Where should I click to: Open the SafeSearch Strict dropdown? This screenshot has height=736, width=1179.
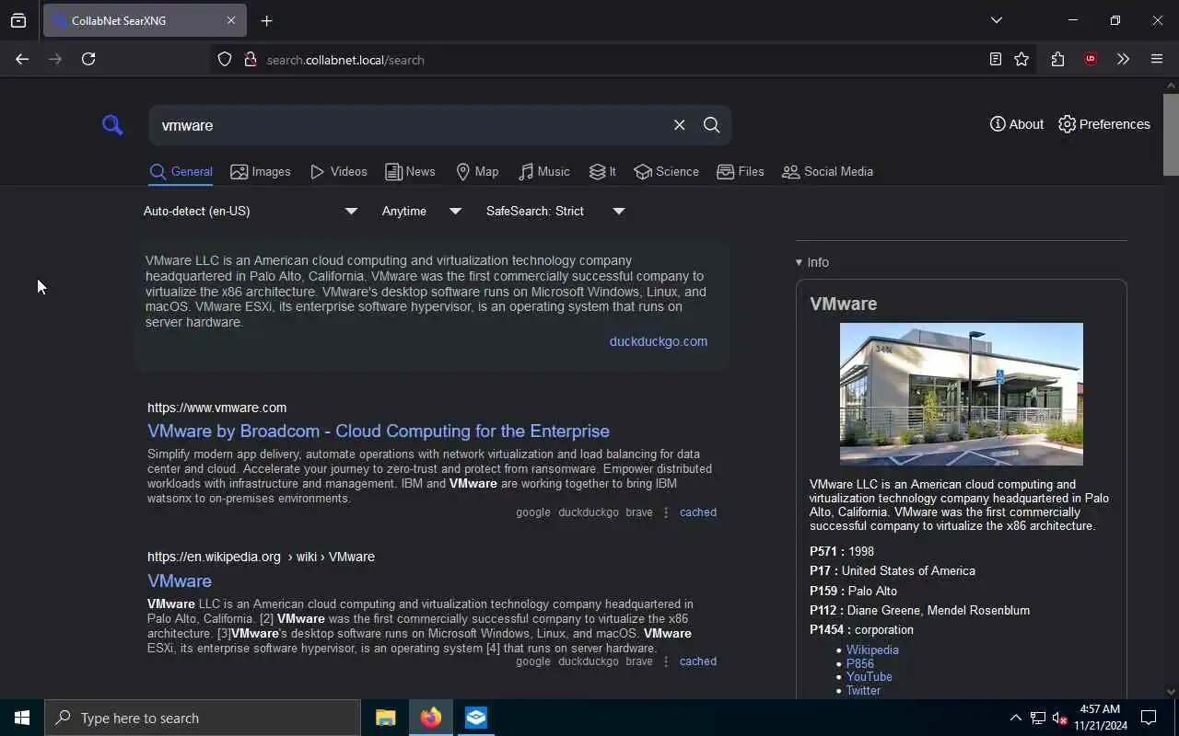(555, 211)
